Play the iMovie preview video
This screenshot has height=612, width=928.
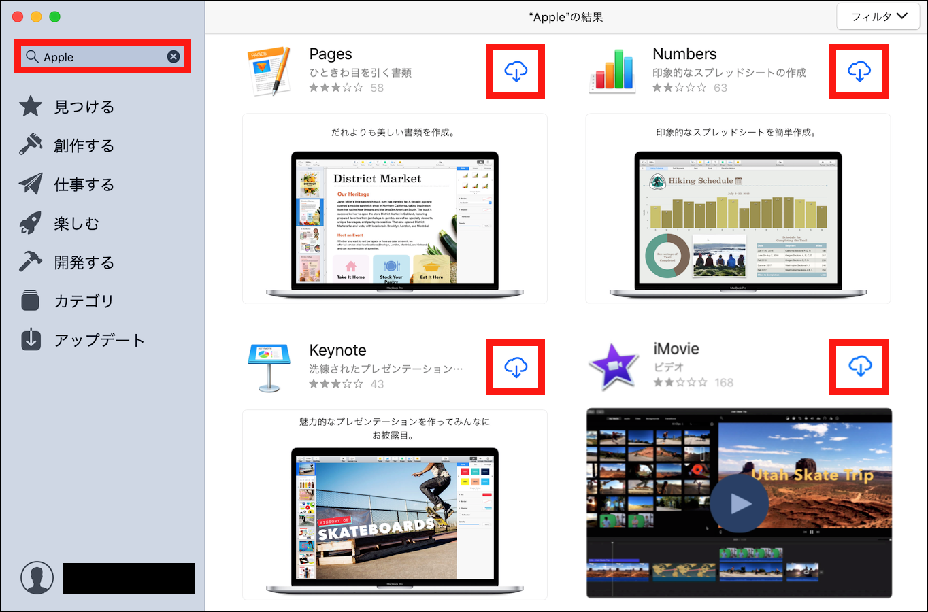[x=740, y=503]
